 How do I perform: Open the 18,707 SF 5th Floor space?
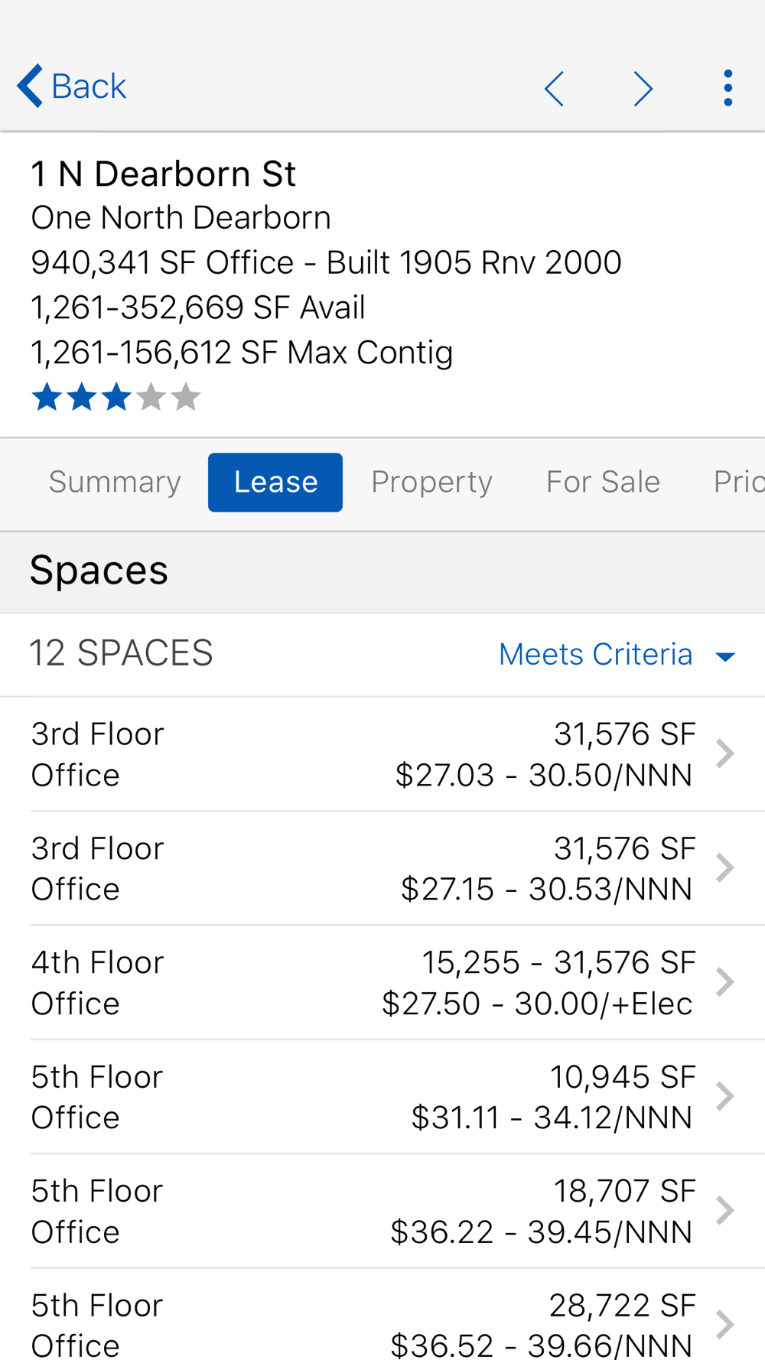coord(382,1211)
